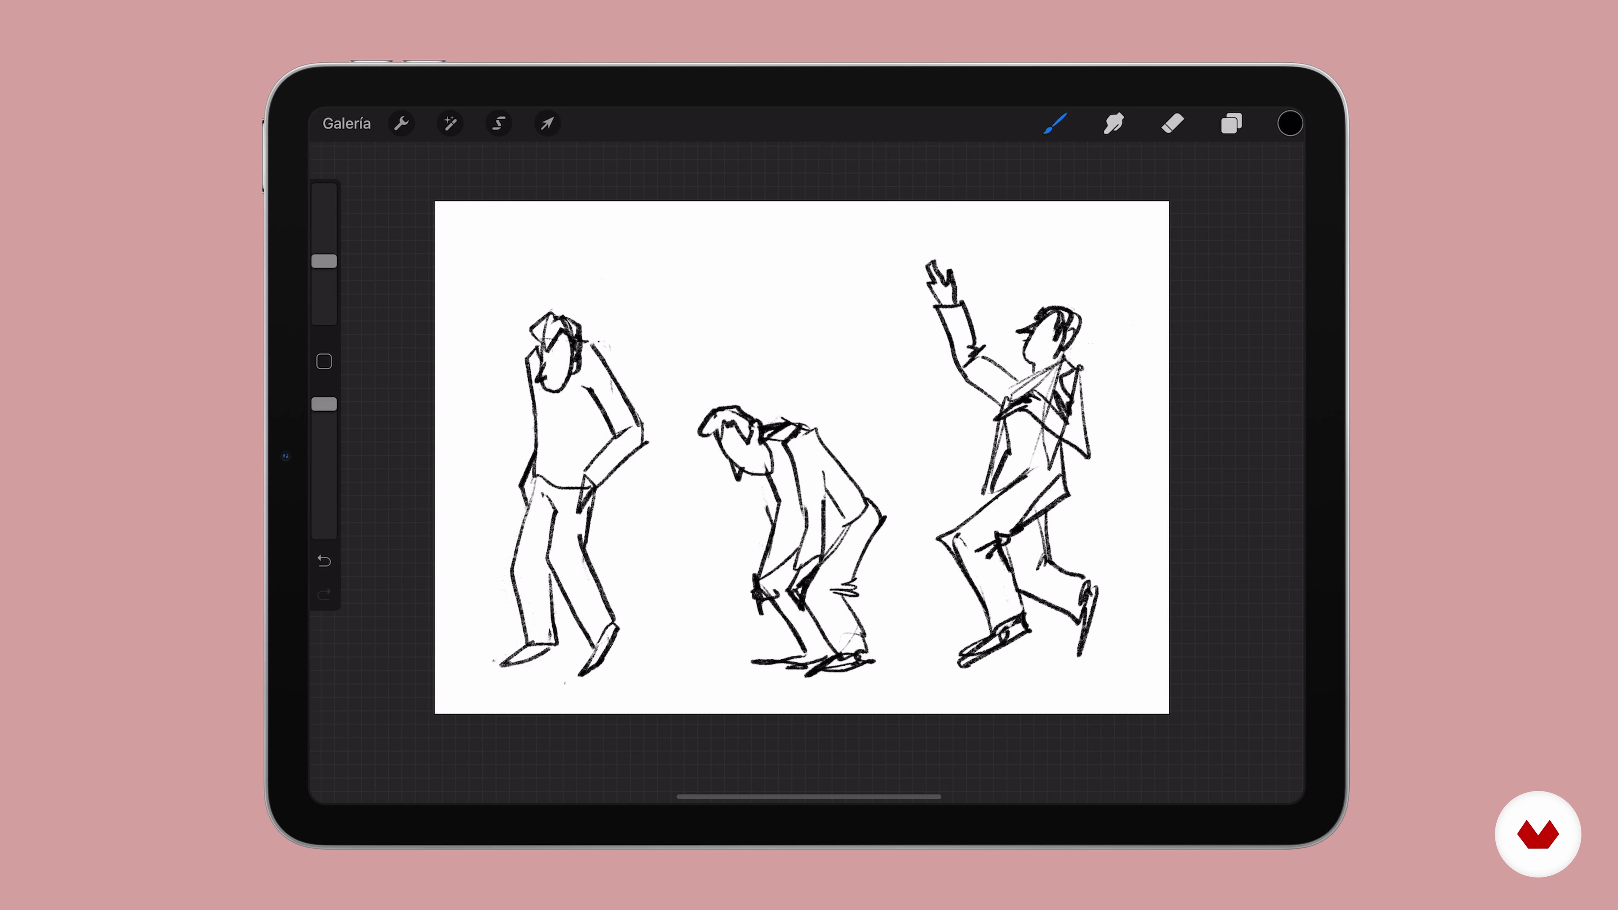Click the red logo badge
This screenshot has height=910, width=1618.
point(1538,834)
